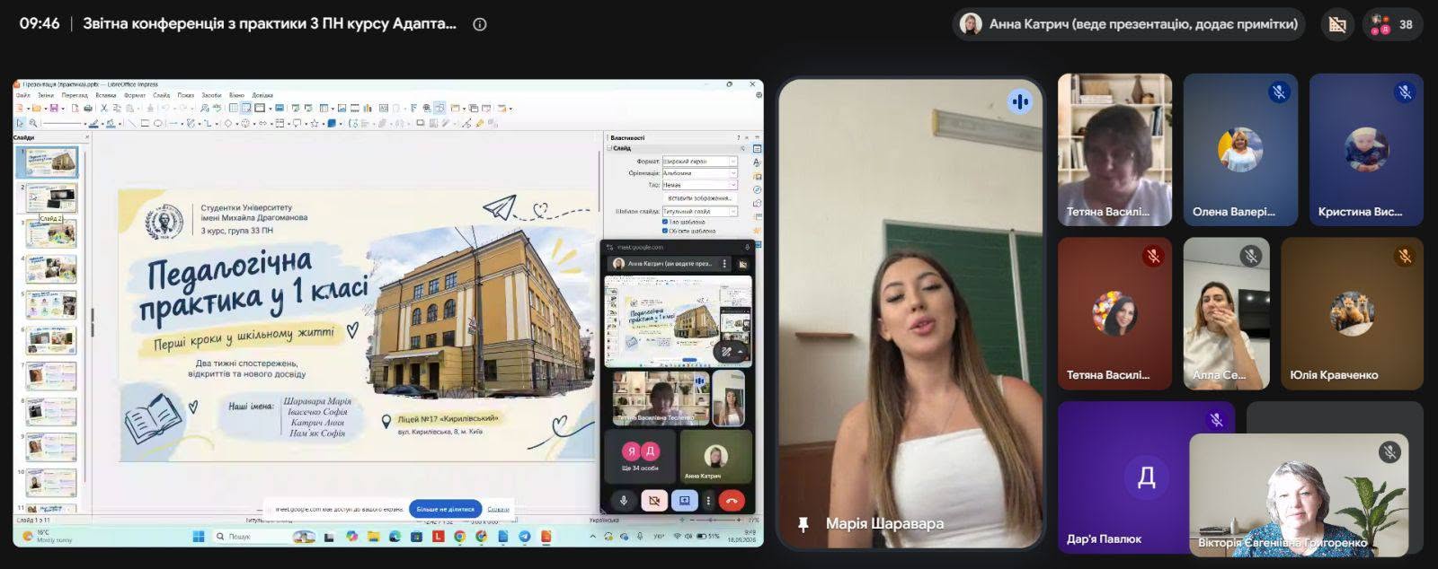Toggle the Об'єкти шаблона checkbox
This screenshot has width=1438, height=569.
665,231
